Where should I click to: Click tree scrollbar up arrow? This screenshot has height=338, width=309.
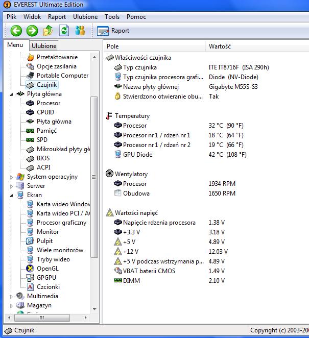pos(94,57)
